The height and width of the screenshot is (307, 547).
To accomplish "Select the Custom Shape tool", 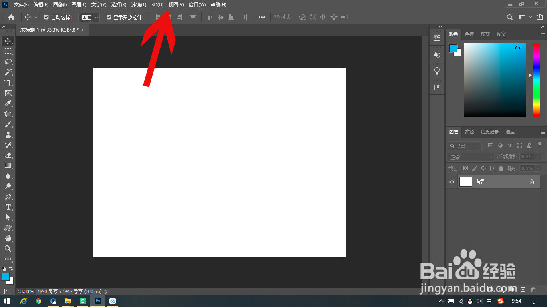I will tap(8, 228).
